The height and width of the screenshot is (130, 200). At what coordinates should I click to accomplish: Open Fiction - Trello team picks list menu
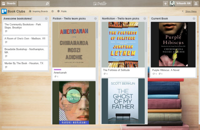(x=95, y=19)
